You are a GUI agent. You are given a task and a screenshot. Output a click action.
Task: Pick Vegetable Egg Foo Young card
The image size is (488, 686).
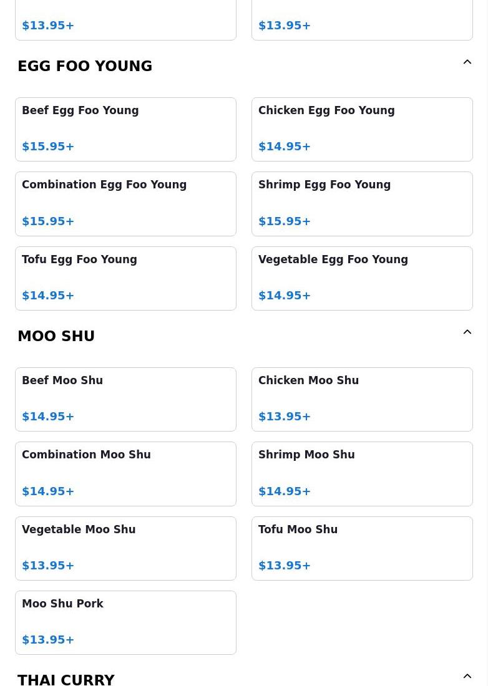click(362, 278)
